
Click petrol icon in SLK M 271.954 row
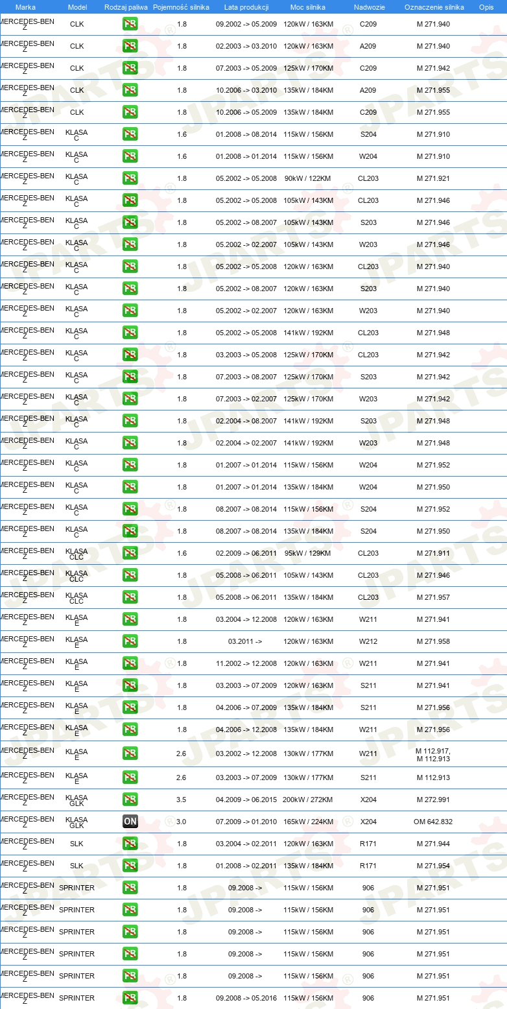(130, 866)
